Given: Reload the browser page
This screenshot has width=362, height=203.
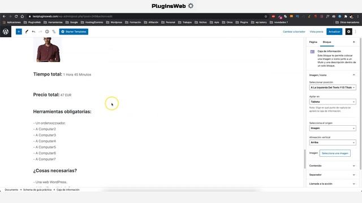Looking at the screenshot, I should pos(16,16).
